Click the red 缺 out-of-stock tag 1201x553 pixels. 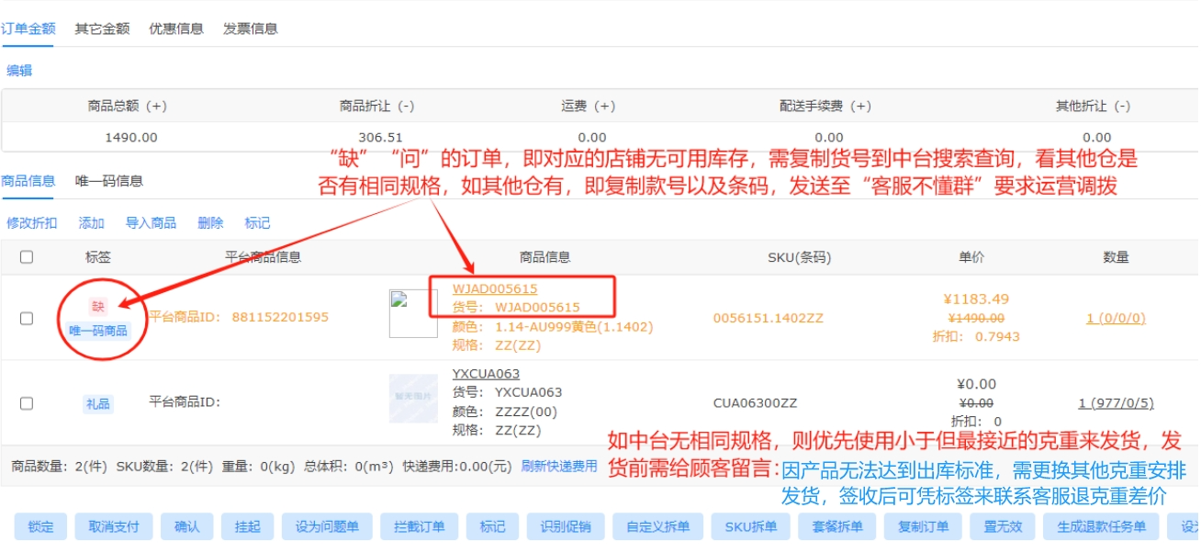98,307
